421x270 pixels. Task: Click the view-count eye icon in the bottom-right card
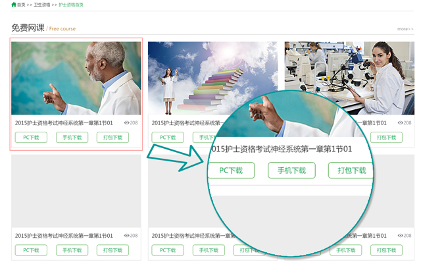(x=400, y=236)
